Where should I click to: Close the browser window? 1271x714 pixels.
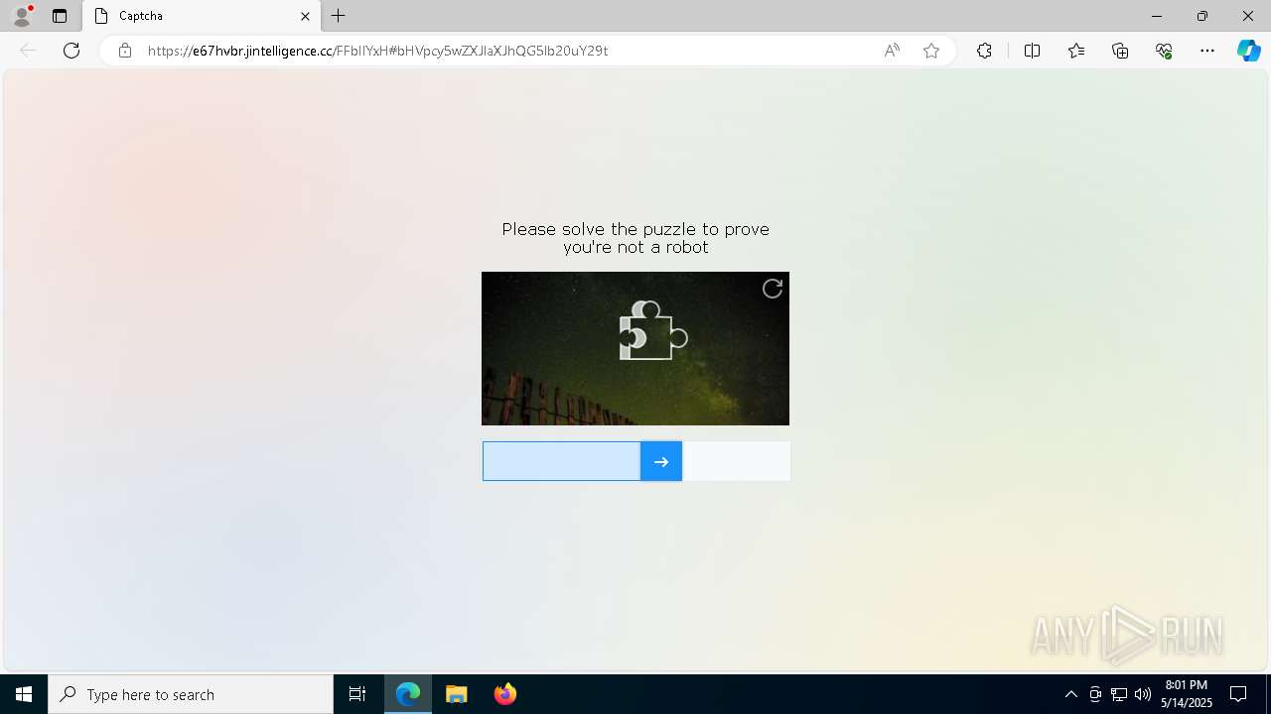click(x=1248, y=16)
